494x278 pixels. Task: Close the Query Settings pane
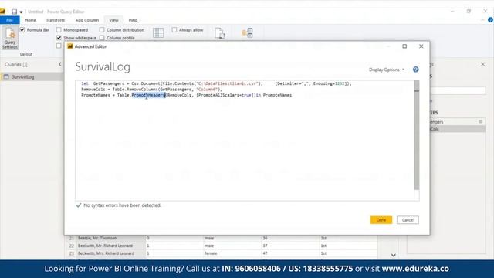click(x=483, y=64)
